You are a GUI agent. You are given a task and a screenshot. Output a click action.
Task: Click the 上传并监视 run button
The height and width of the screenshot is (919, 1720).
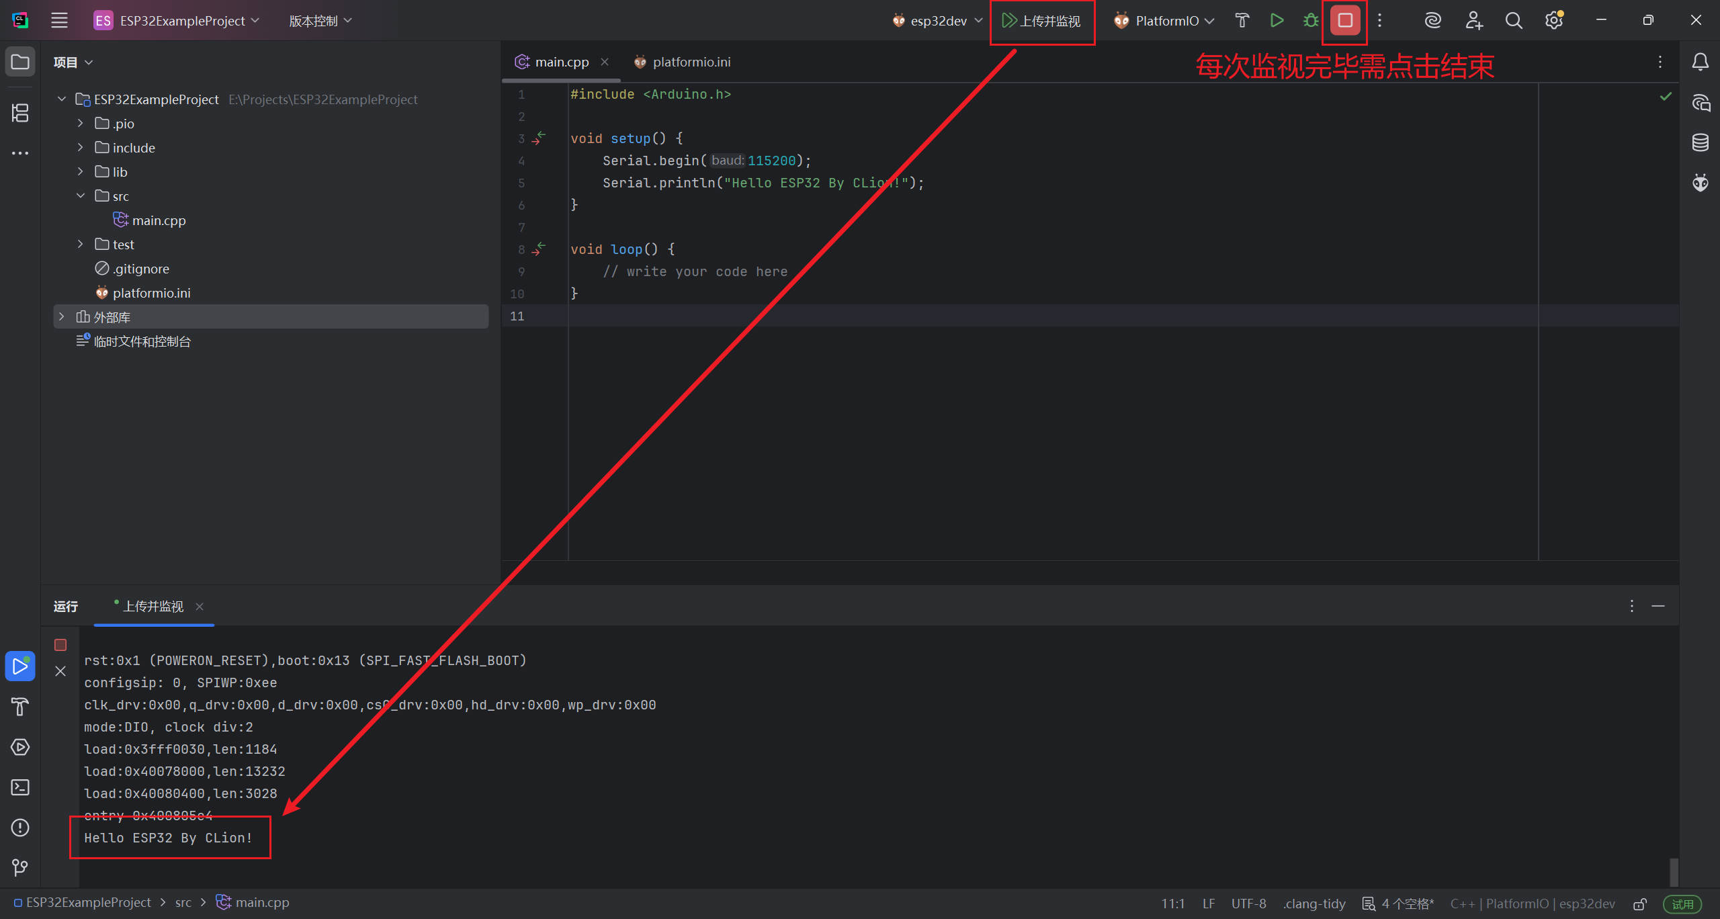pyautogui.click(x=1041, y=21)
